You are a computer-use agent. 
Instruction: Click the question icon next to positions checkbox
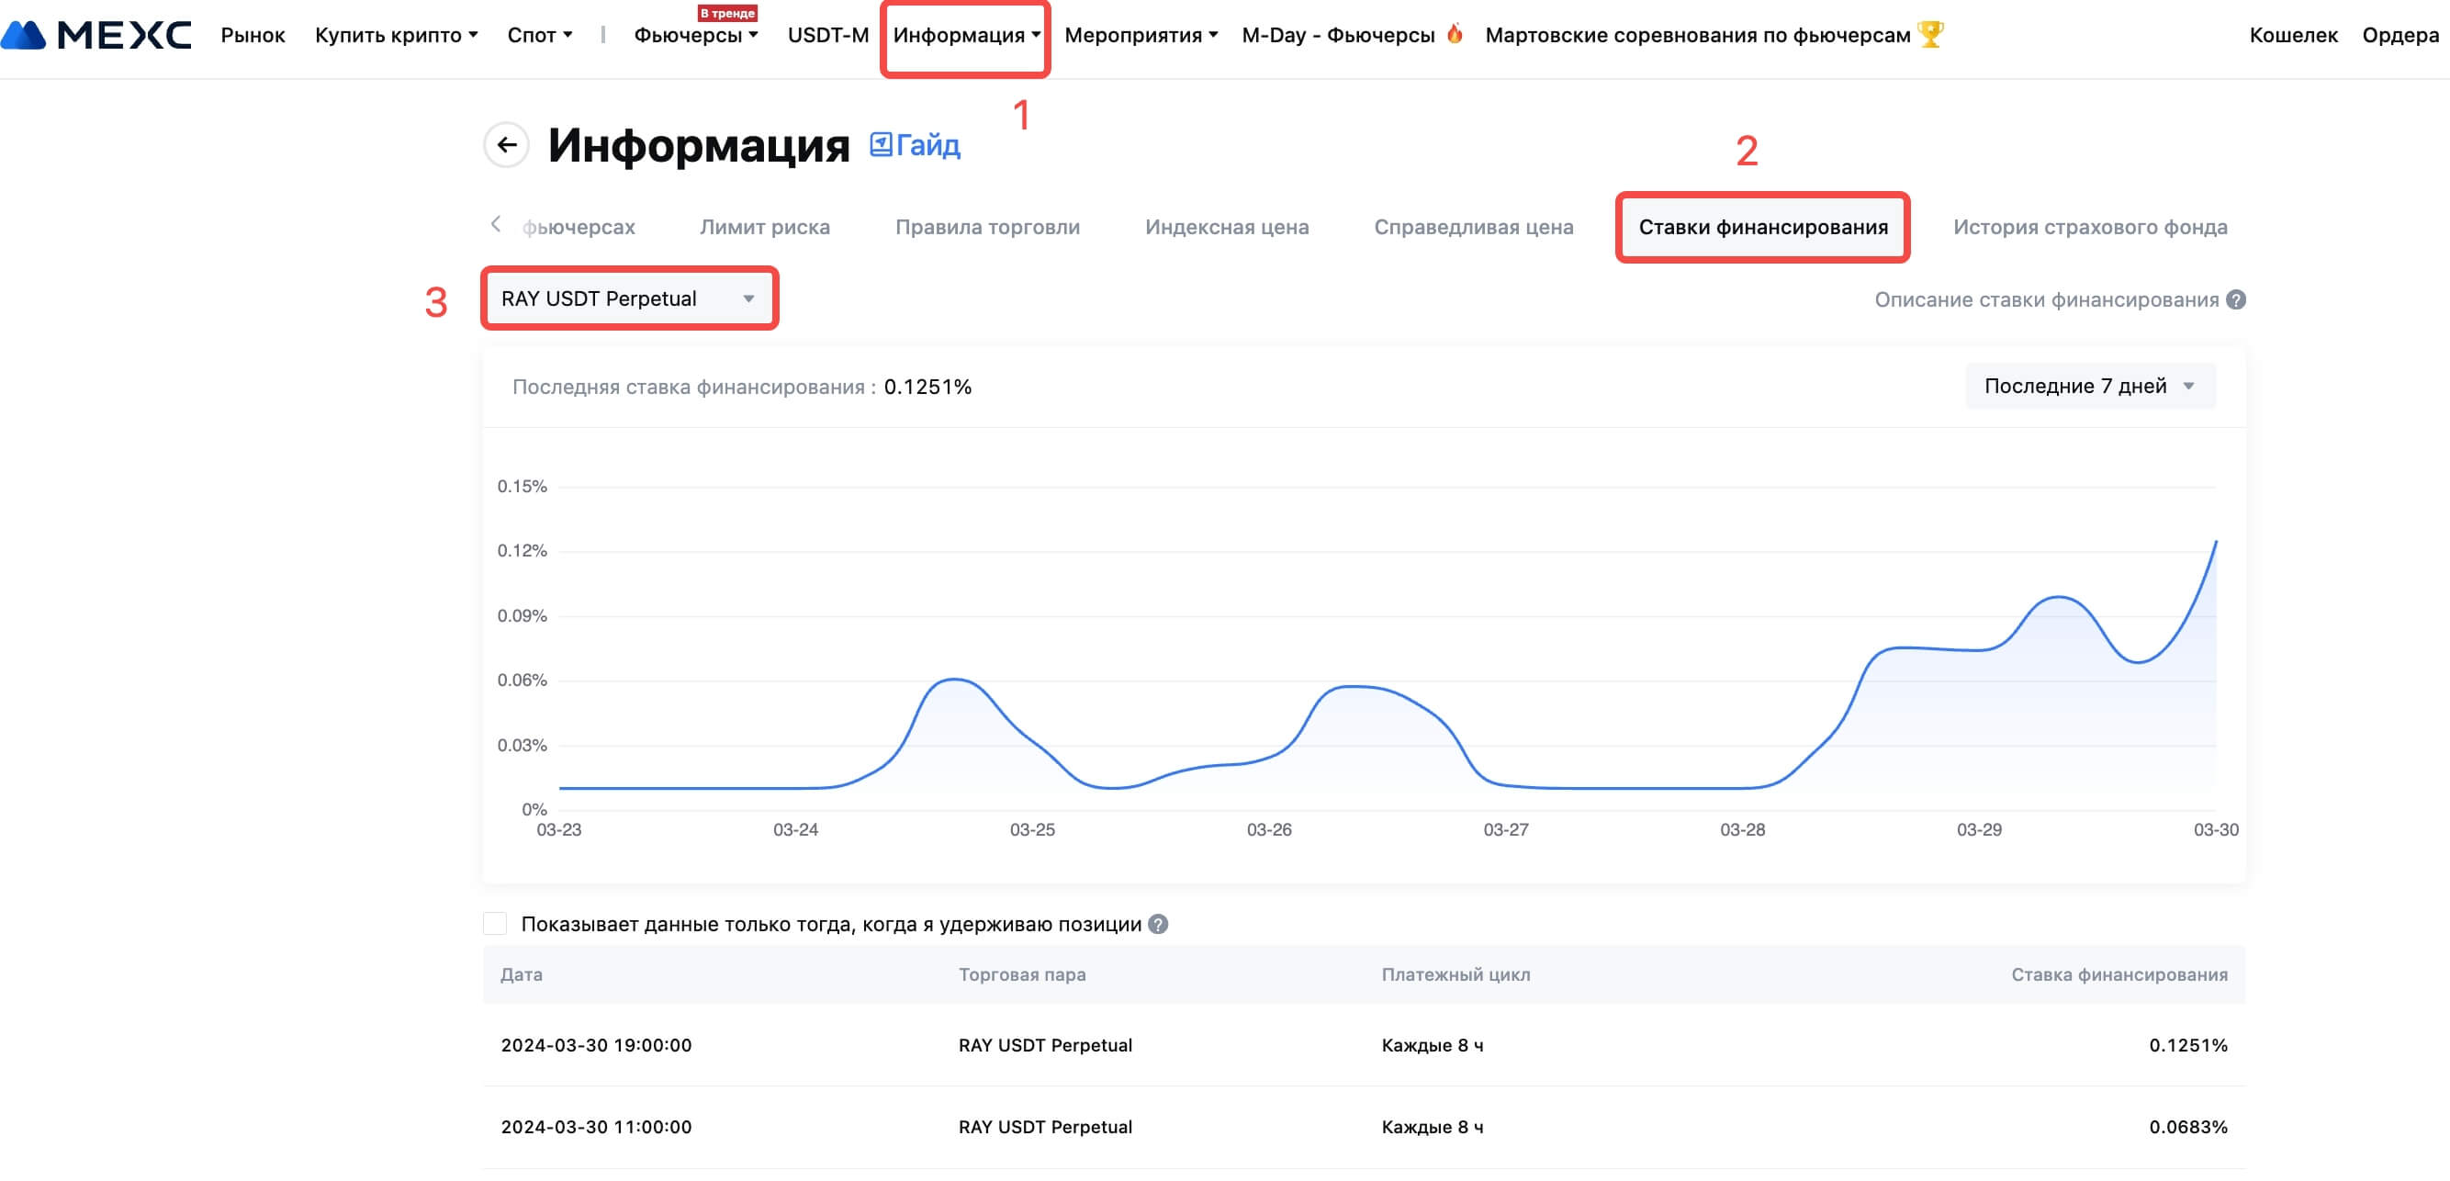point(1157,924)
